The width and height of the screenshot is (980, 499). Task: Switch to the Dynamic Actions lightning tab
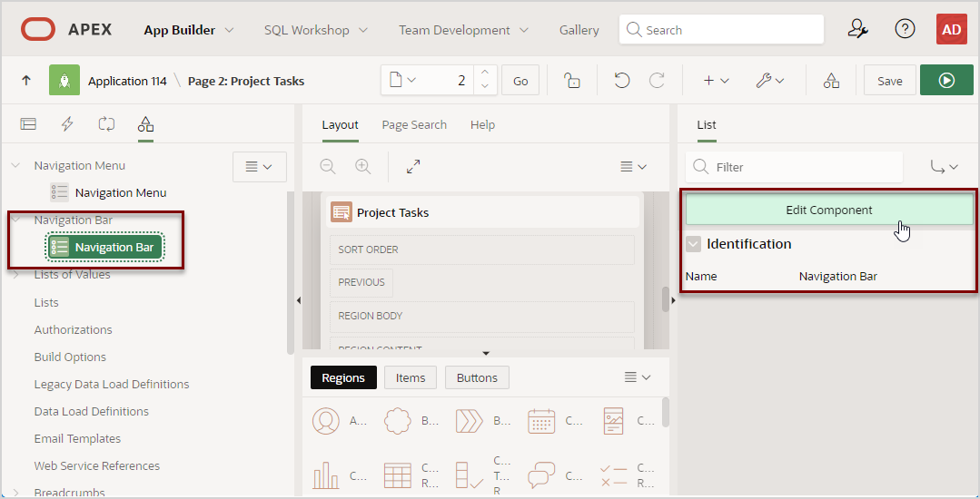67,124
